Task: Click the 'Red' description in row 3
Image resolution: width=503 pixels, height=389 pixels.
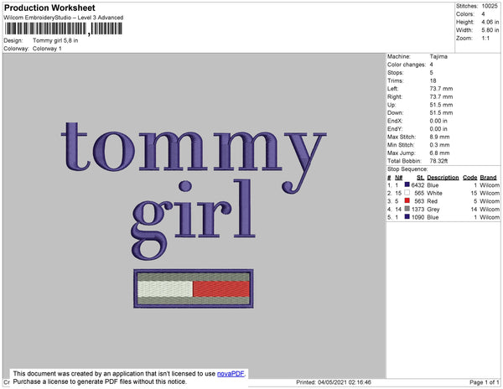Action: 432,201
